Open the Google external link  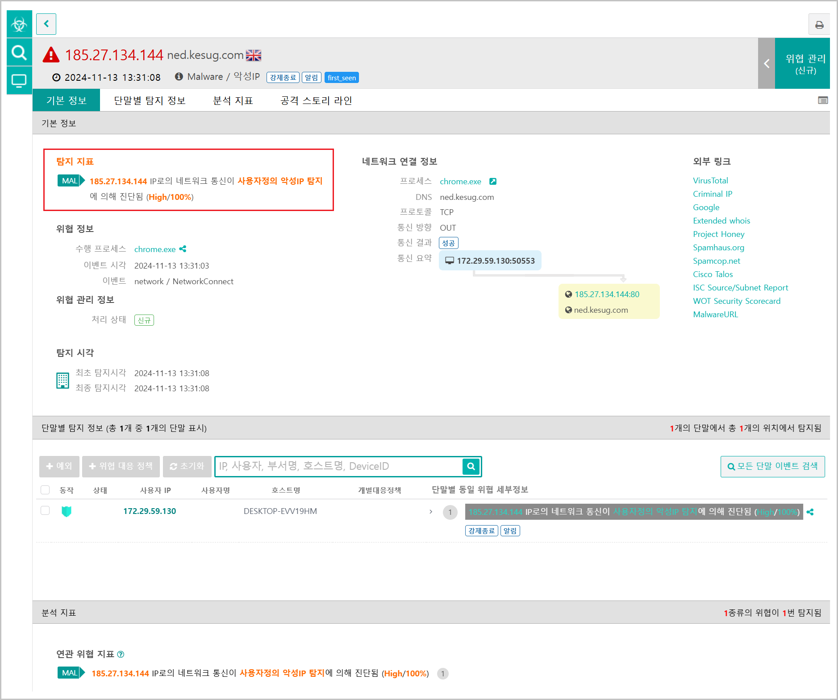[706, 207]
